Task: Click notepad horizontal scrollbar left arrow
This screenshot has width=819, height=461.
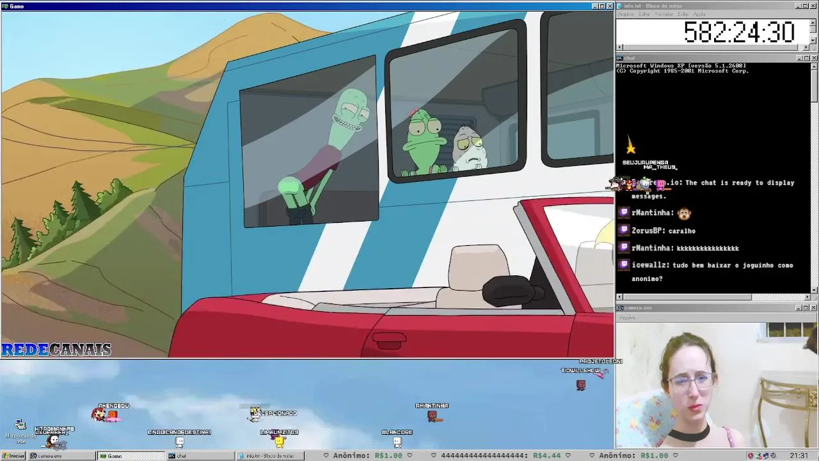Action: [x=620, y=47]
